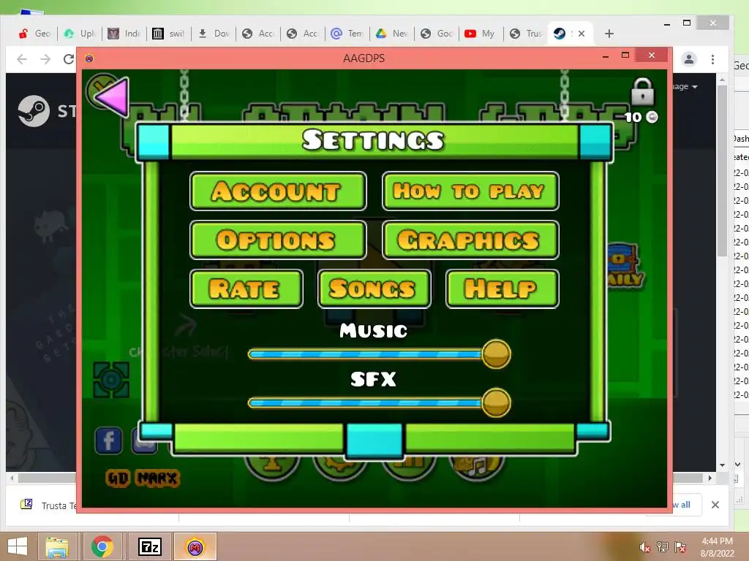Click the muted speaker tray icon

(x=644, y=547)
